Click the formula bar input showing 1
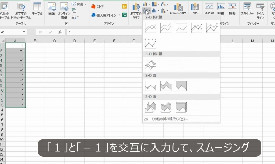The width and height of the screenshot is (275, 164). point(171,32)
